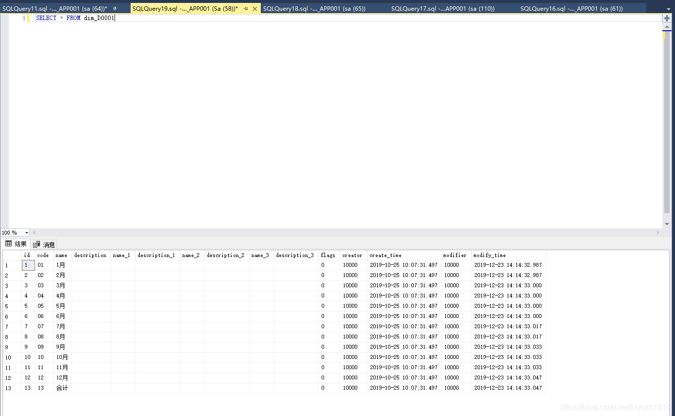Select row header number 7
This screenshot has height=416, width=675.
point(12,327)
